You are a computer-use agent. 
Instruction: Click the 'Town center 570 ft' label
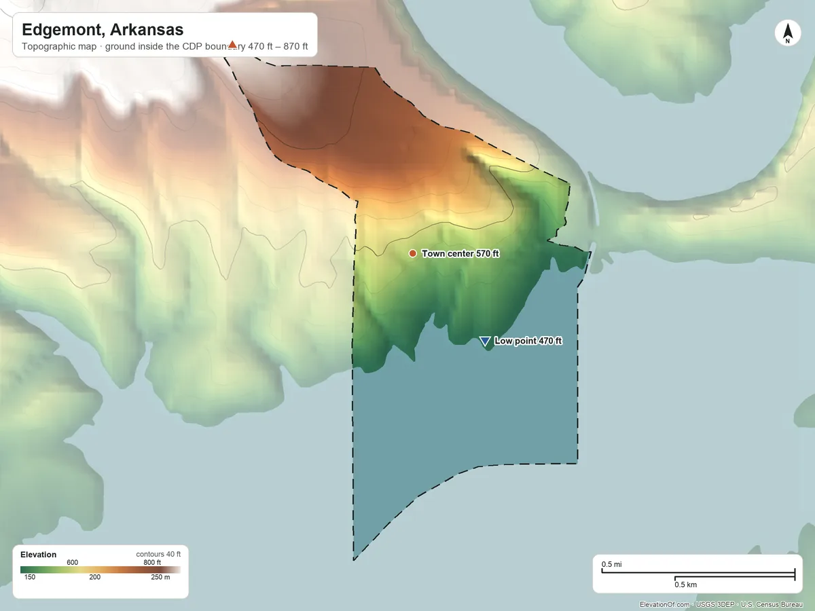[x=460, y=253]
